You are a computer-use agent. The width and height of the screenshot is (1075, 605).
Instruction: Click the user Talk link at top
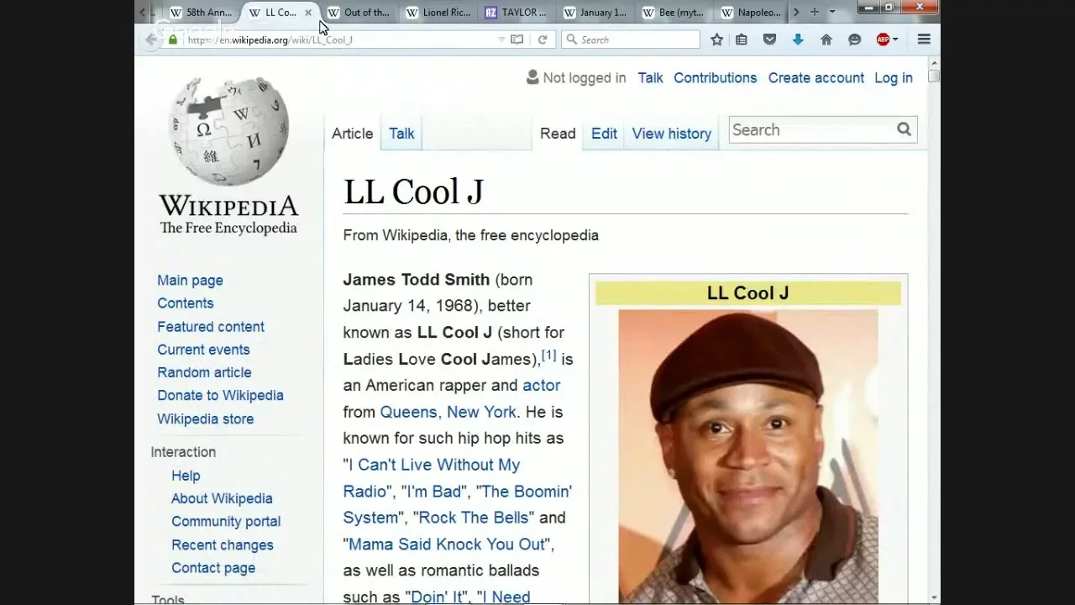pyautogui.click(x=650, y=77)
